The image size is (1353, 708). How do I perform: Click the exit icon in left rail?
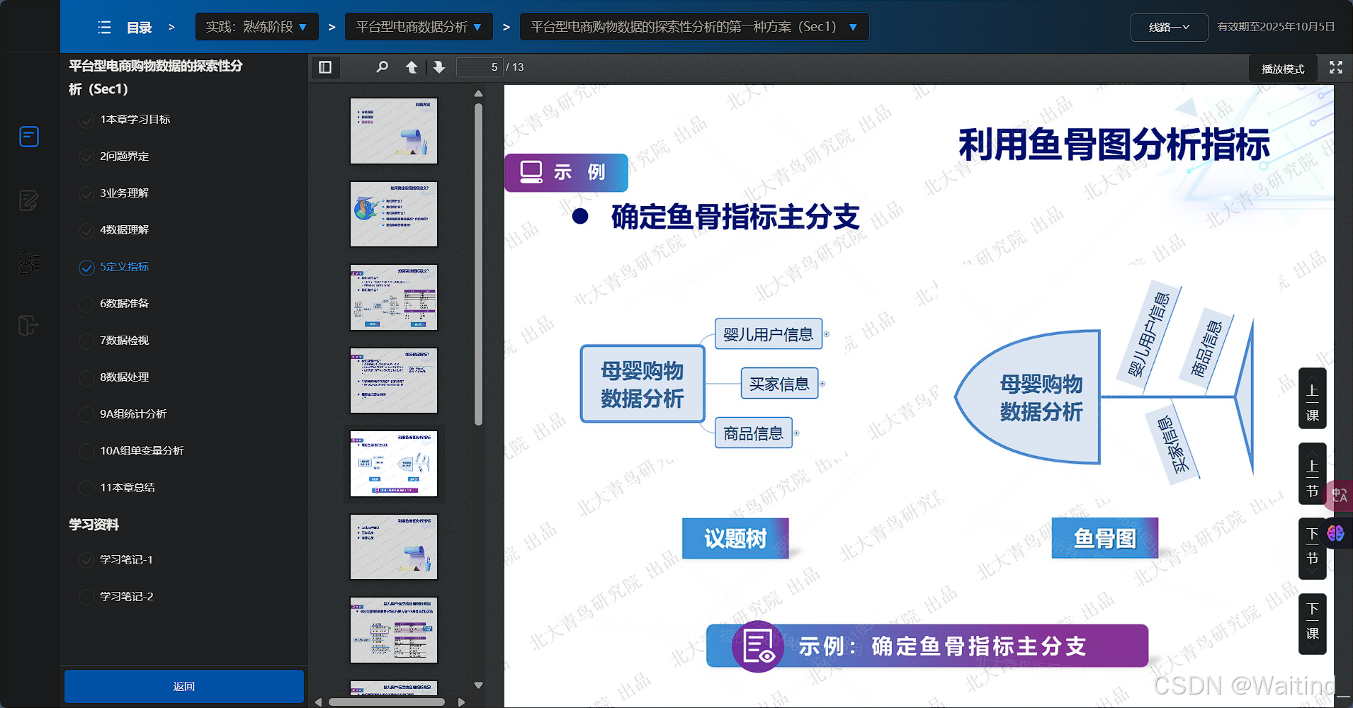28,326
